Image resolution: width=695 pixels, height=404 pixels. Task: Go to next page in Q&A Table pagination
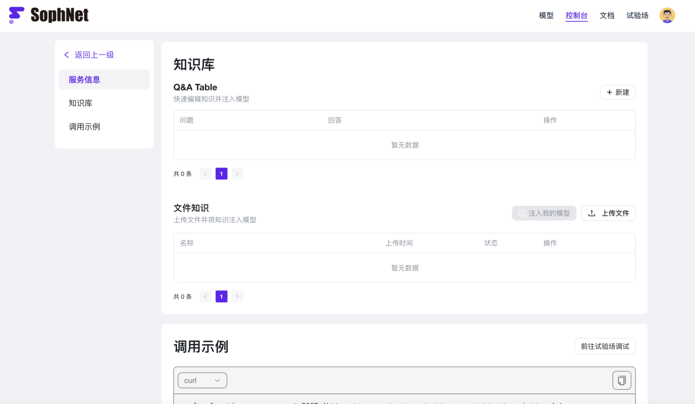point(237,173)
